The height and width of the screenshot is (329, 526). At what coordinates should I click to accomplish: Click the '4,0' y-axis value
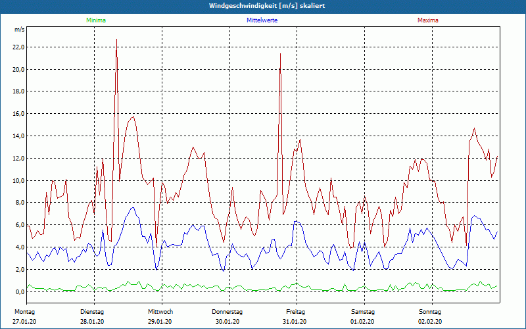[x=20, y=247]
